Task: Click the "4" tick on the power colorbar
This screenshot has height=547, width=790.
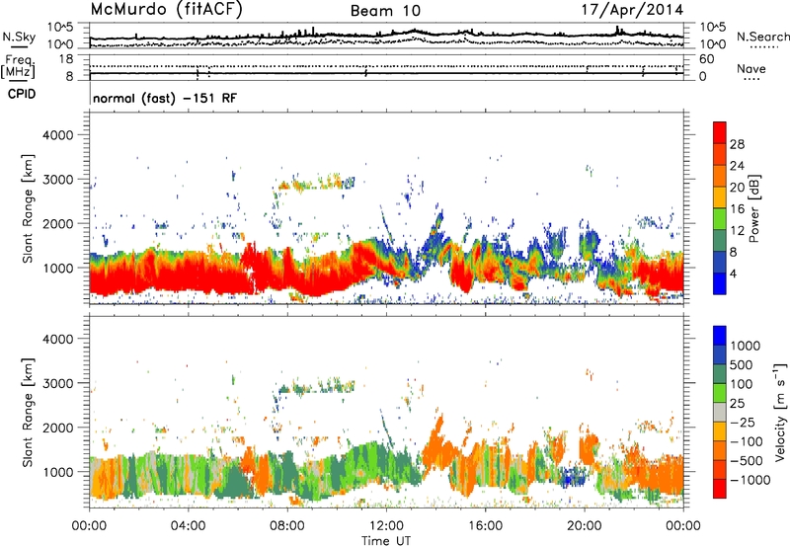Action: (733, 273)
